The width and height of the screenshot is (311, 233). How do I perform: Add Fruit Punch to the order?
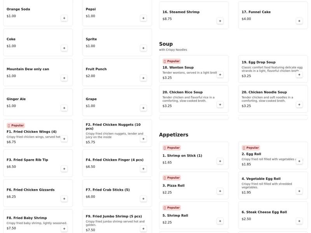tap(143, 78)
